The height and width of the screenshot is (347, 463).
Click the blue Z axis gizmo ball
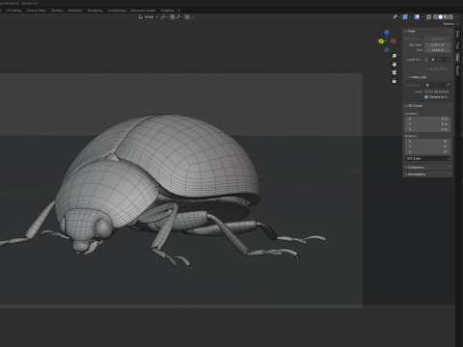[387, 32]
